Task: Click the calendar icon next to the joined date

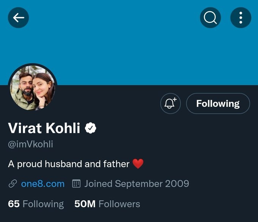Action: [76, 184]
